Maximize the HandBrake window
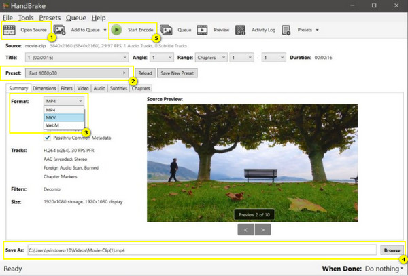 point(374,5)
